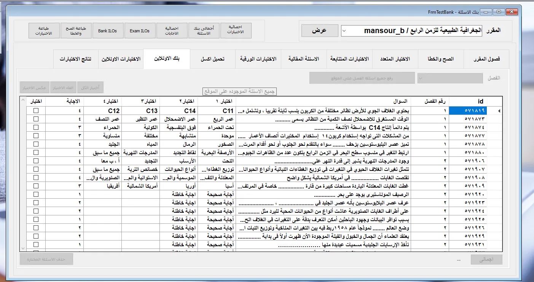Click جميع الاسئلة الموجوده على الموقع button
This screenshot has width=534, height=282.
(x=239, y=92)
